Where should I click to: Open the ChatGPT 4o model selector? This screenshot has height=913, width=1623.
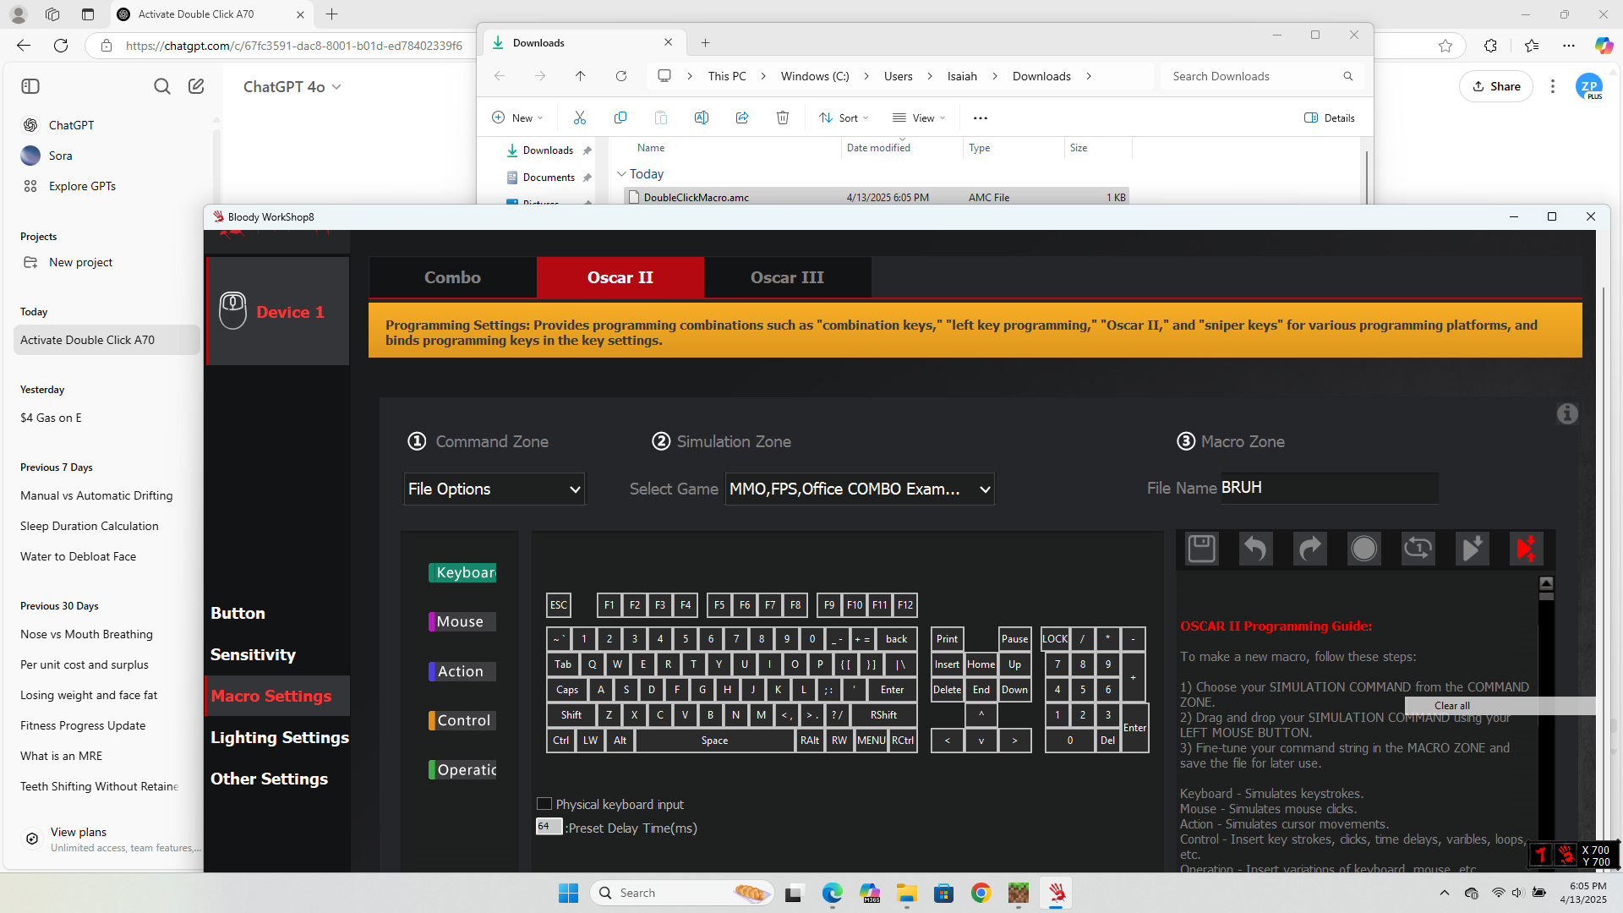pyautogui.click(x=292, y=86)
